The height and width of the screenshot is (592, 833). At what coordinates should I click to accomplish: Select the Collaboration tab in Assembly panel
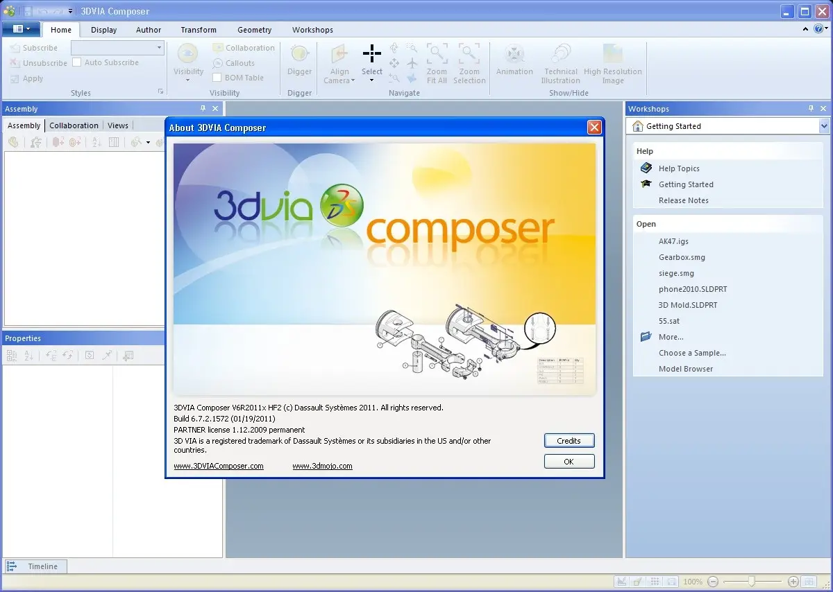pos(74,125)
